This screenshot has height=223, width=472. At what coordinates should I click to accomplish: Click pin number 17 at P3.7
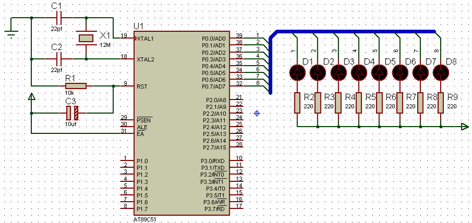(x=240, y=206)
